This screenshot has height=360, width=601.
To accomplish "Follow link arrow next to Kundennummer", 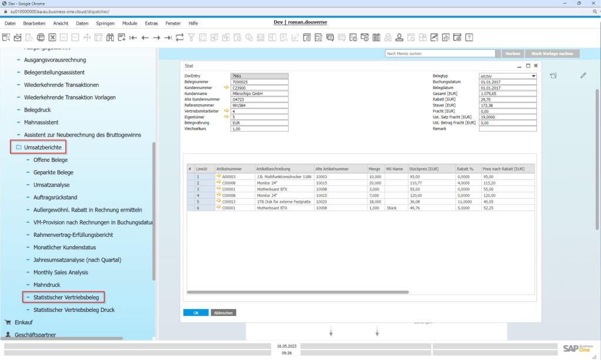I will (227, 87).
